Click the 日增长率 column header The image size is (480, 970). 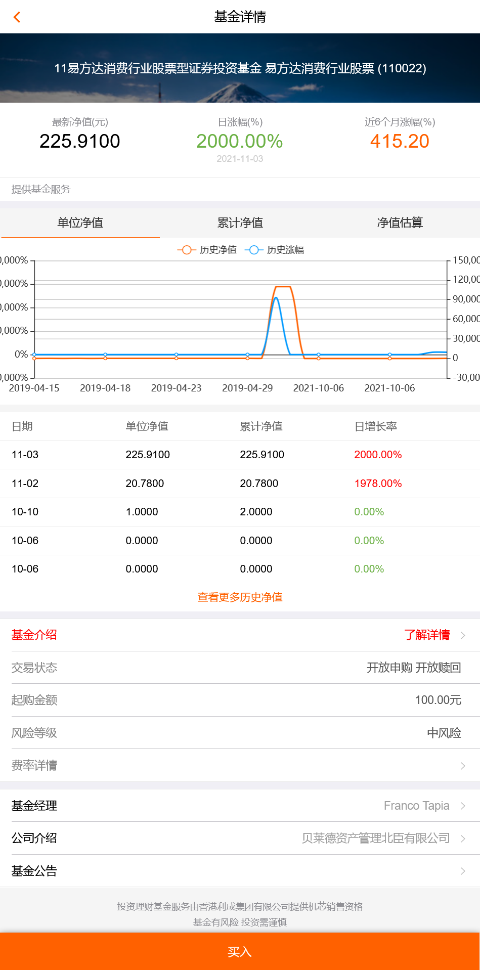click(375, 426)
